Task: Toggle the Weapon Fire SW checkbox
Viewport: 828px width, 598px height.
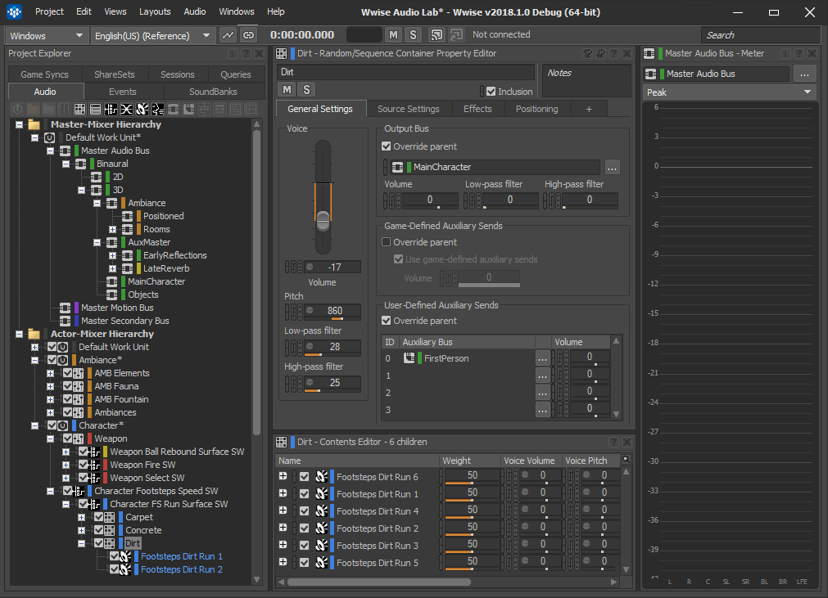Action: 84,465
